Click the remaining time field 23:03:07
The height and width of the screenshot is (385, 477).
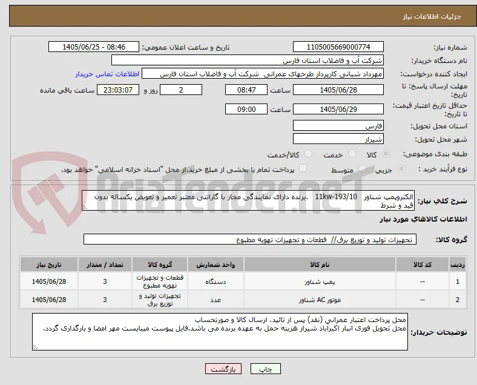click(x=118, y=90)
